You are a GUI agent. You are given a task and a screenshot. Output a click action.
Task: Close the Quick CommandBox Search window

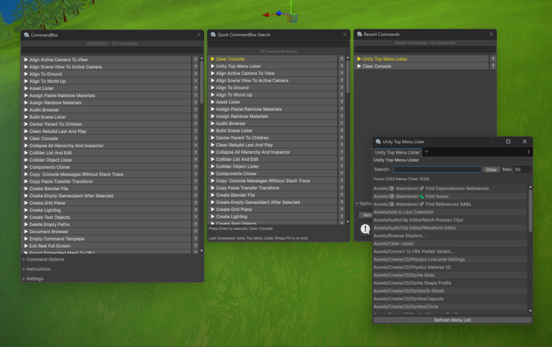click(345, 34)
